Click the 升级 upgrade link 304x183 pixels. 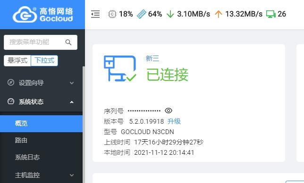click(x=174, y=121)
